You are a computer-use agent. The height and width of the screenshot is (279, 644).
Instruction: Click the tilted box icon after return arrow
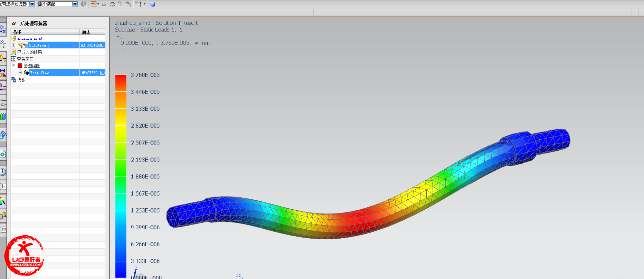[x=112, y=4]
